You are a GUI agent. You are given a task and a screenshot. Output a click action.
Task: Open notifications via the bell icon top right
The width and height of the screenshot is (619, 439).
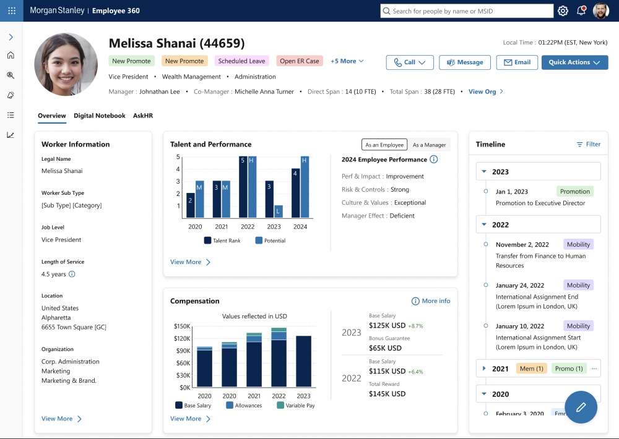click(x=581, y=11)
